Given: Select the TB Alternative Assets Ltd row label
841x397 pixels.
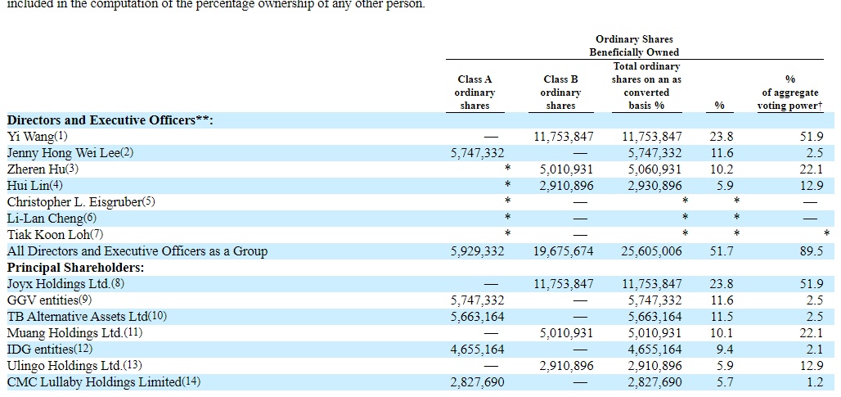Looking at the screenshot, I should coord(78,317).
